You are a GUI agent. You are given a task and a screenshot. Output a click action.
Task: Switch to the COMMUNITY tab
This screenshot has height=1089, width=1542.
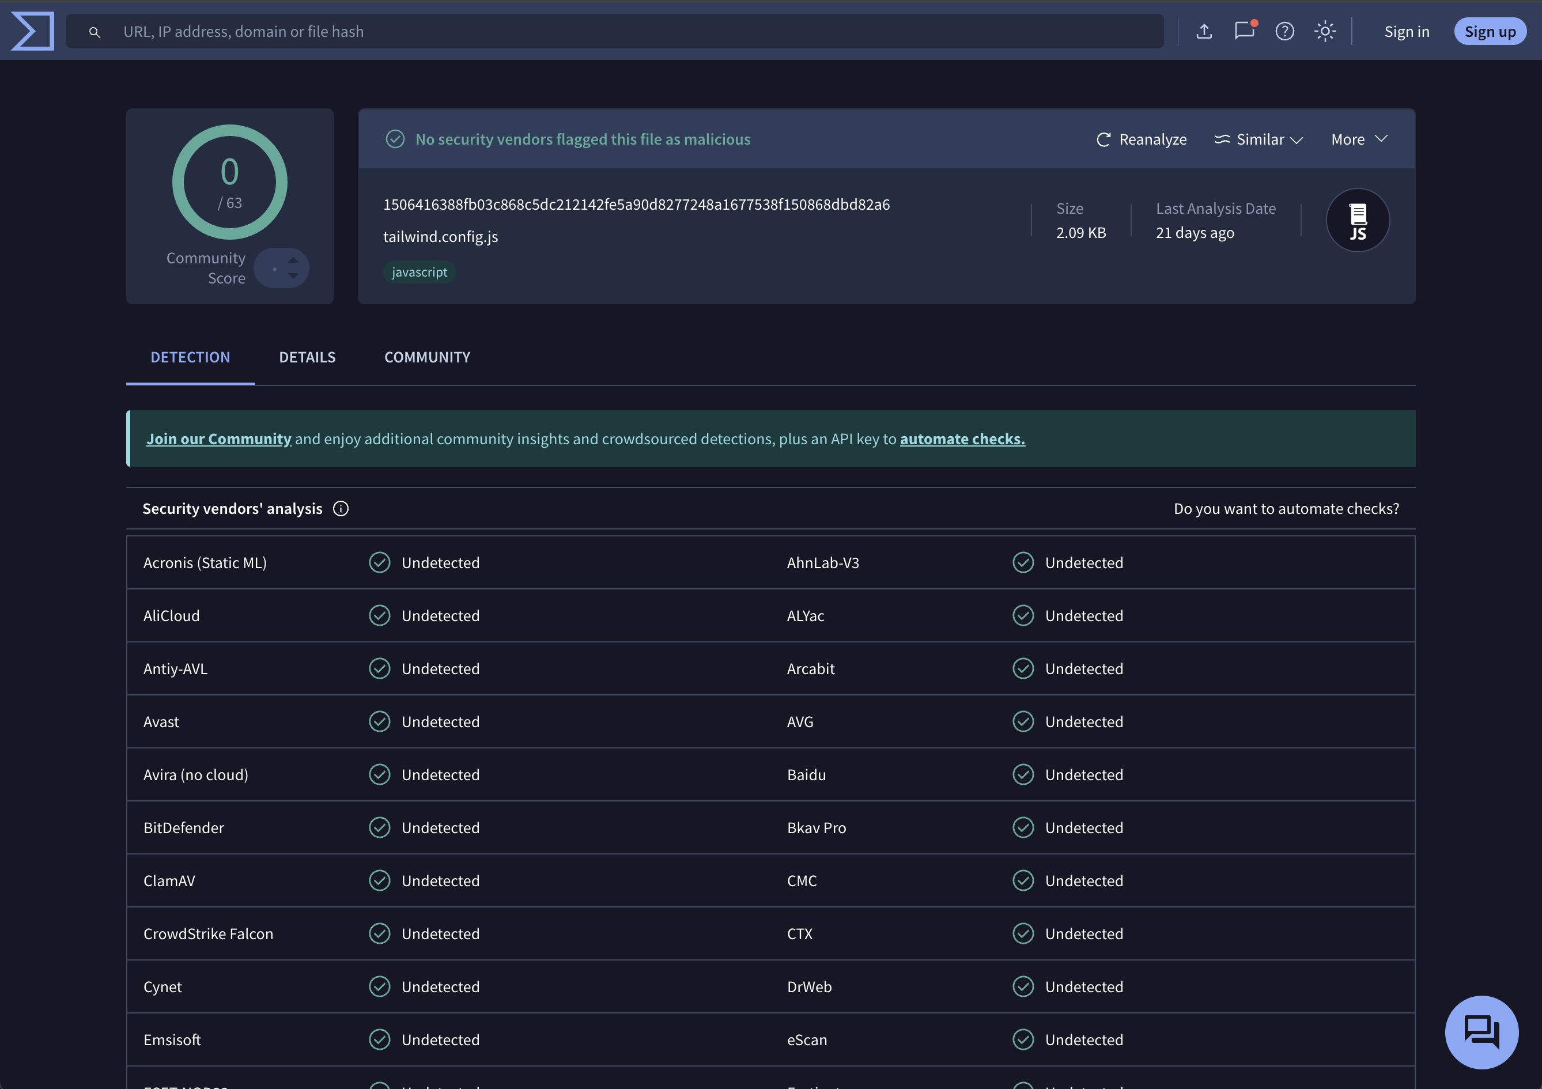pyautogui.click(x=427, y=357)
